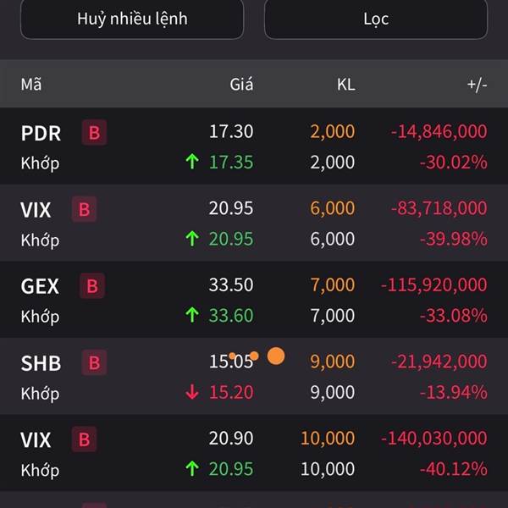The image size is (508, 508).
Task: Sort by the +/- column header
Action: (x=477, y=85)
